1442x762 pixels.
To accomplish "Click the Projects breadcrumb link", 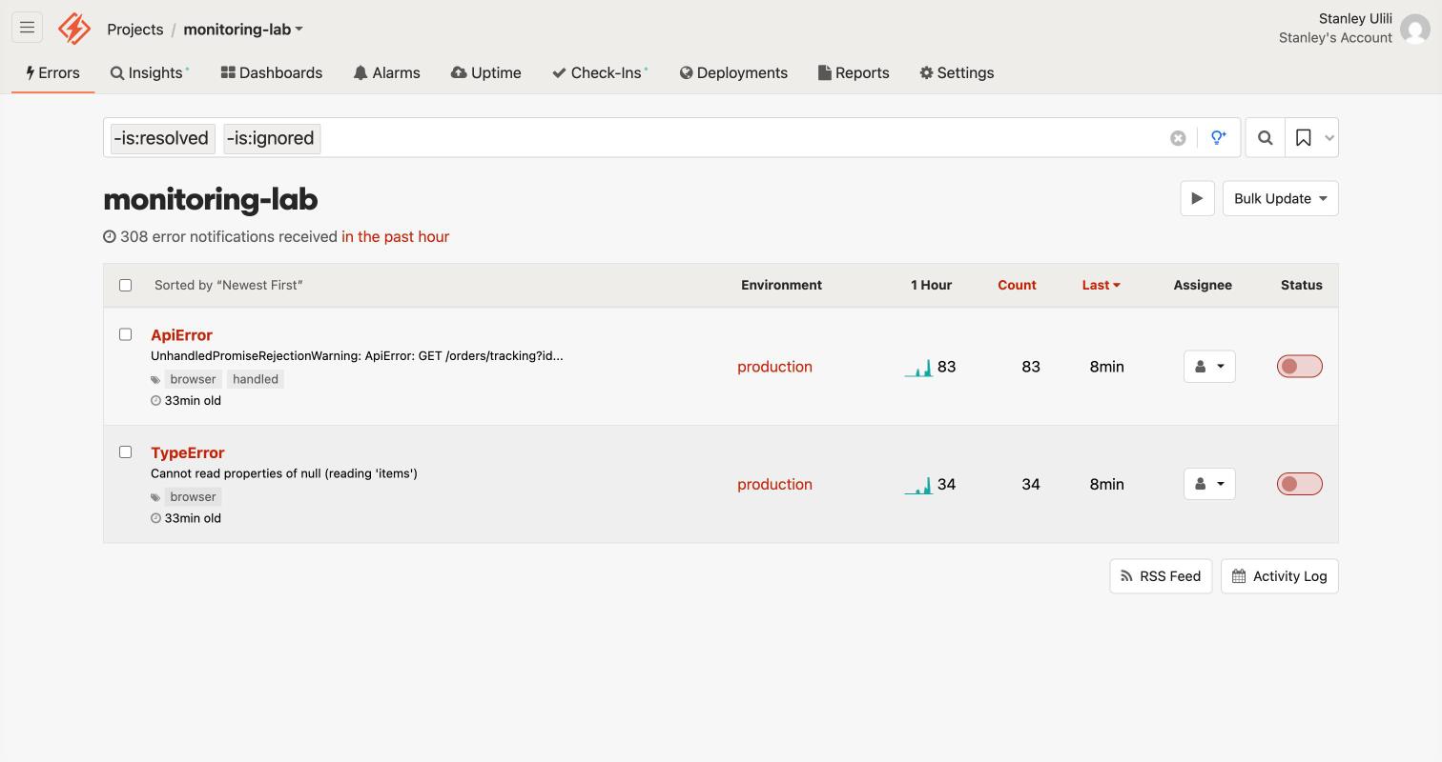I will (x=135, y=30).
